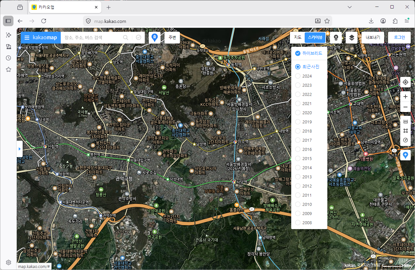Open browser downloads panel
Viewport: 415px width, 270px height.
click(371, 21)
